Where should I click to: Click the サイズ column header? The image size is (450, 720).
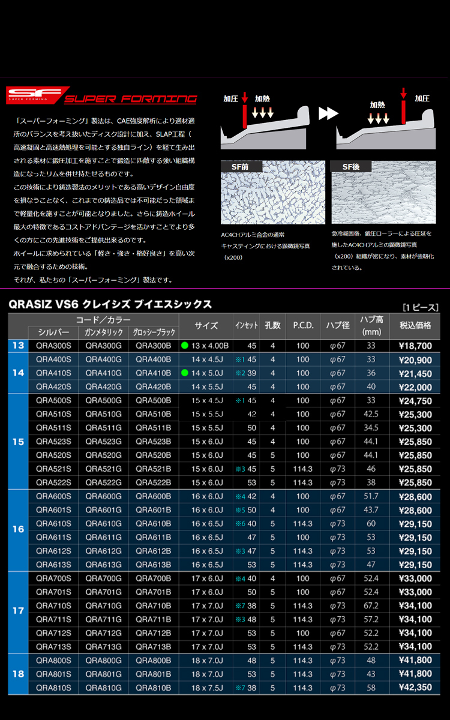(206, 326)
